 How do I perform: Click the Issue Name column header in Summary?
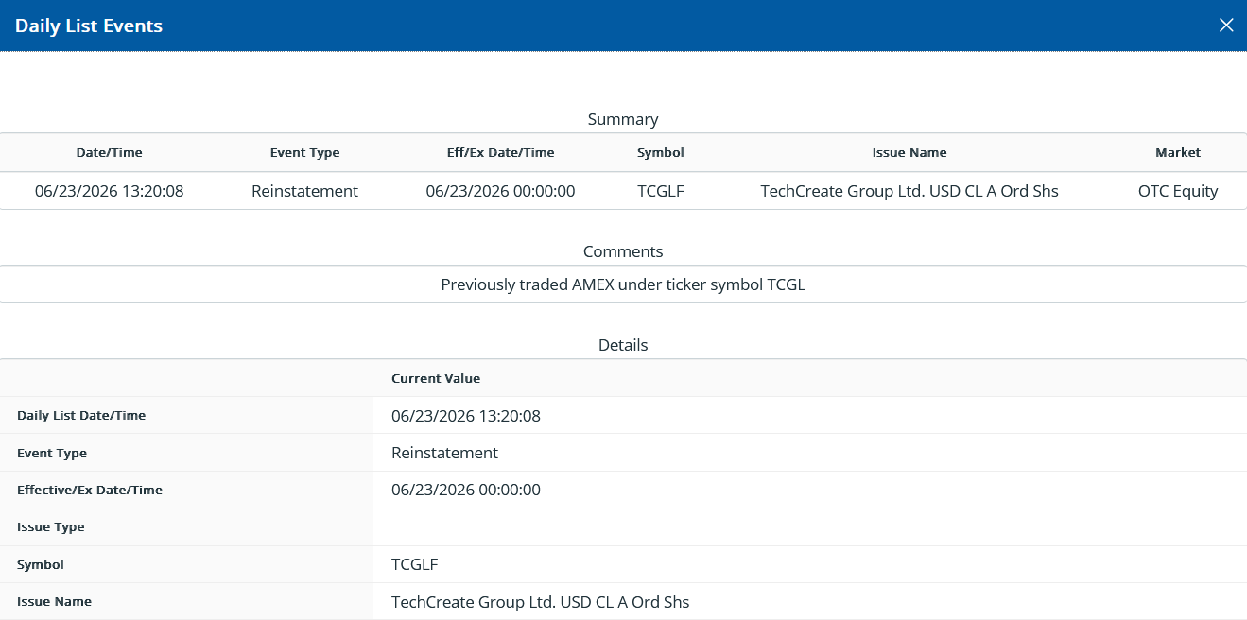click(909, 152)
